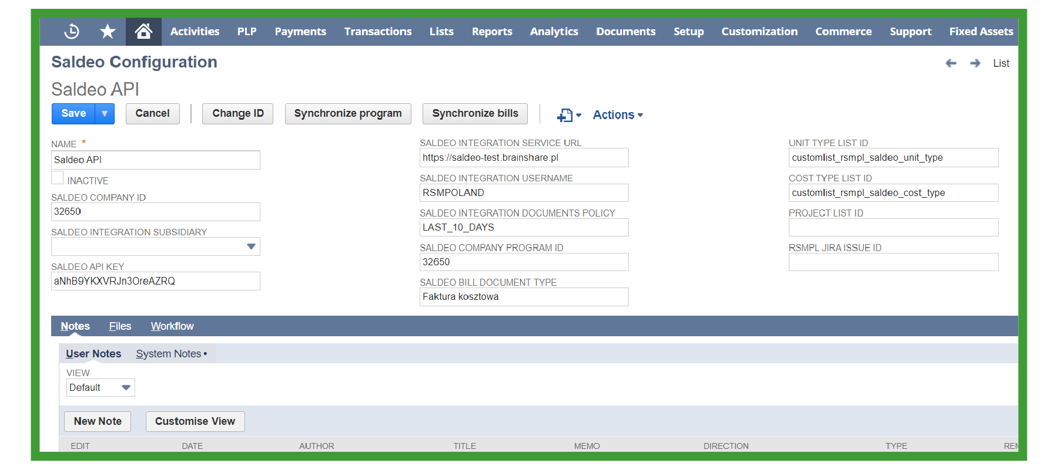
Task: Open the Lists menu
Action: point(441,32)
